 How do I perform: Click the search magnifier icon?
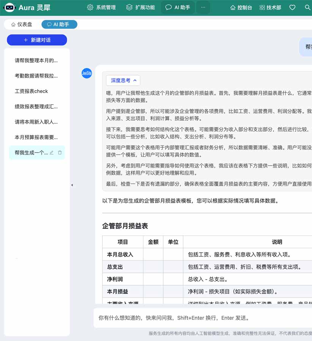coord(307,8)
